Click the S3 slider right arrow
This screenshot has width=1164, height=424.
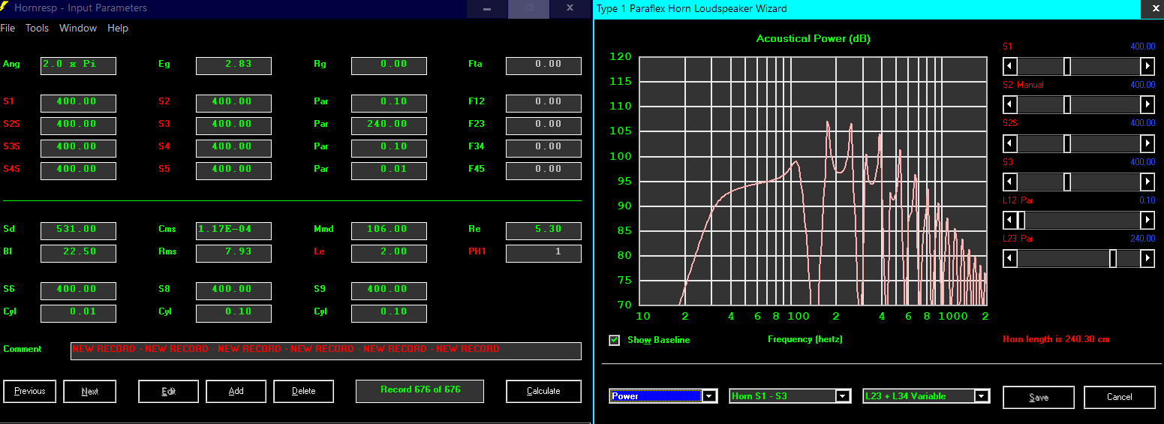(1147, 182)
